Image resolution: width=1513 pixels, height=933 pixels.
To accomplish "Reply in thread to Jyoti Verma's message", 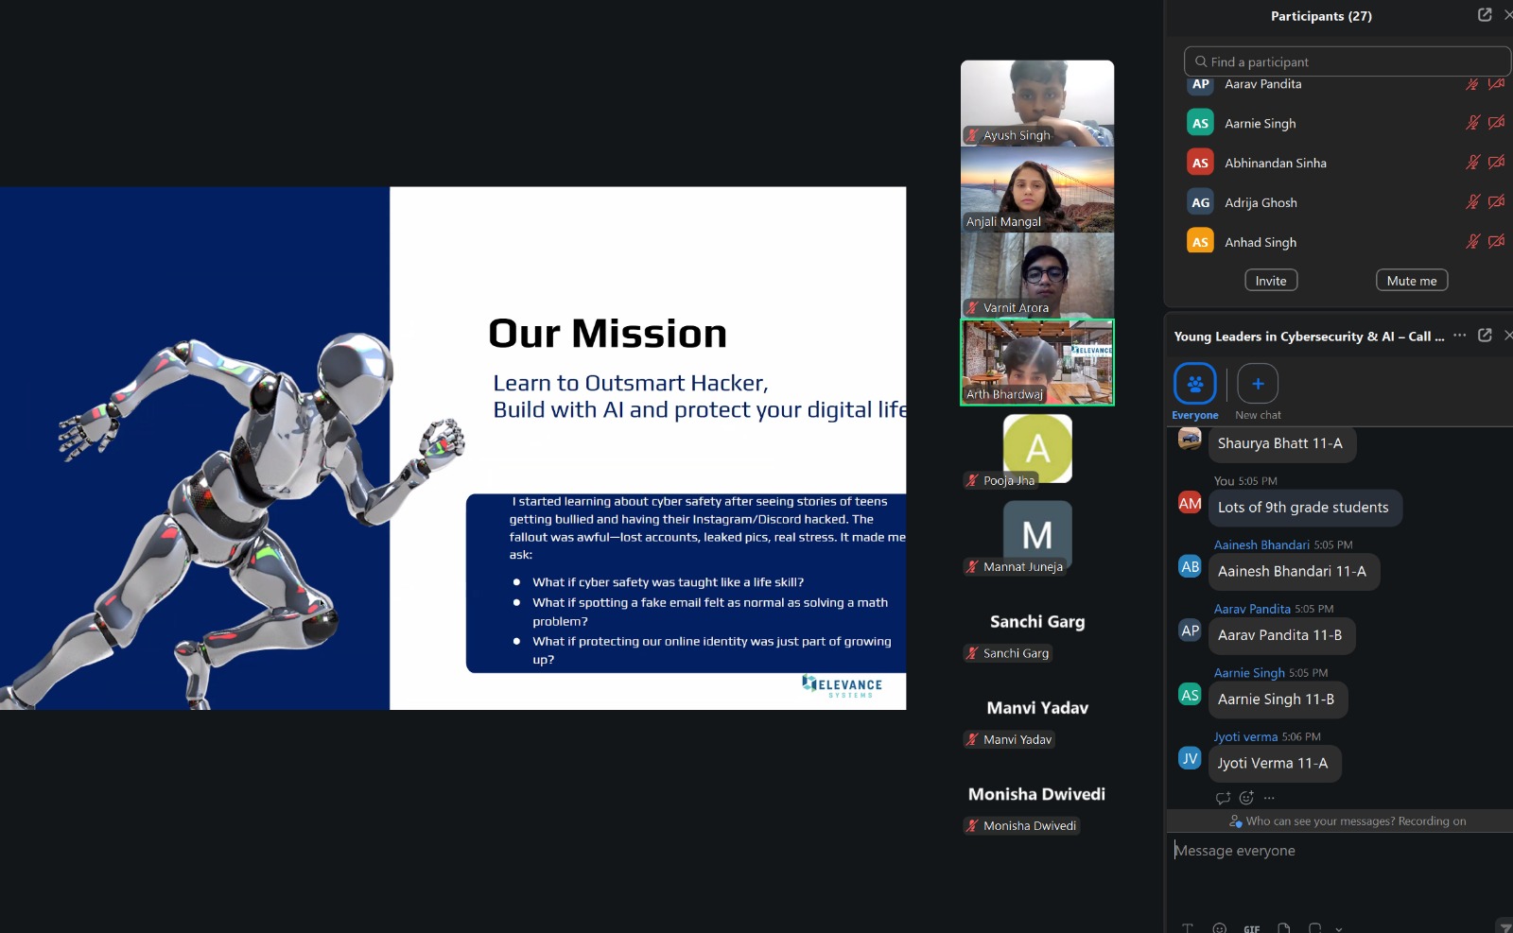I will 1223,798.
